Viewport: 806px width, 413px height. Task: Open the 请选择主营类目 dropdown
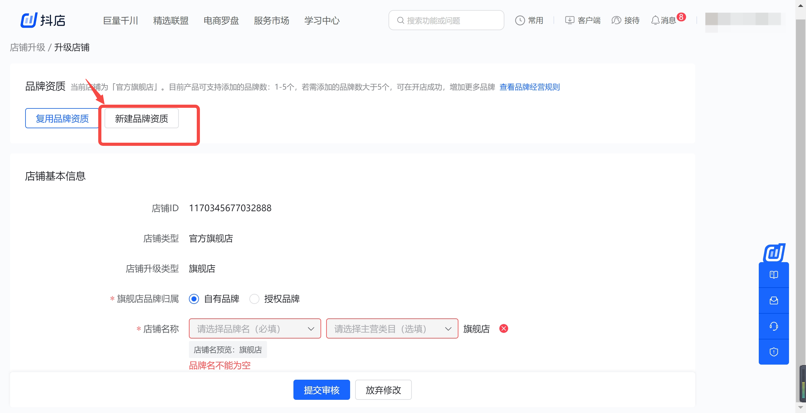(392, 328)
